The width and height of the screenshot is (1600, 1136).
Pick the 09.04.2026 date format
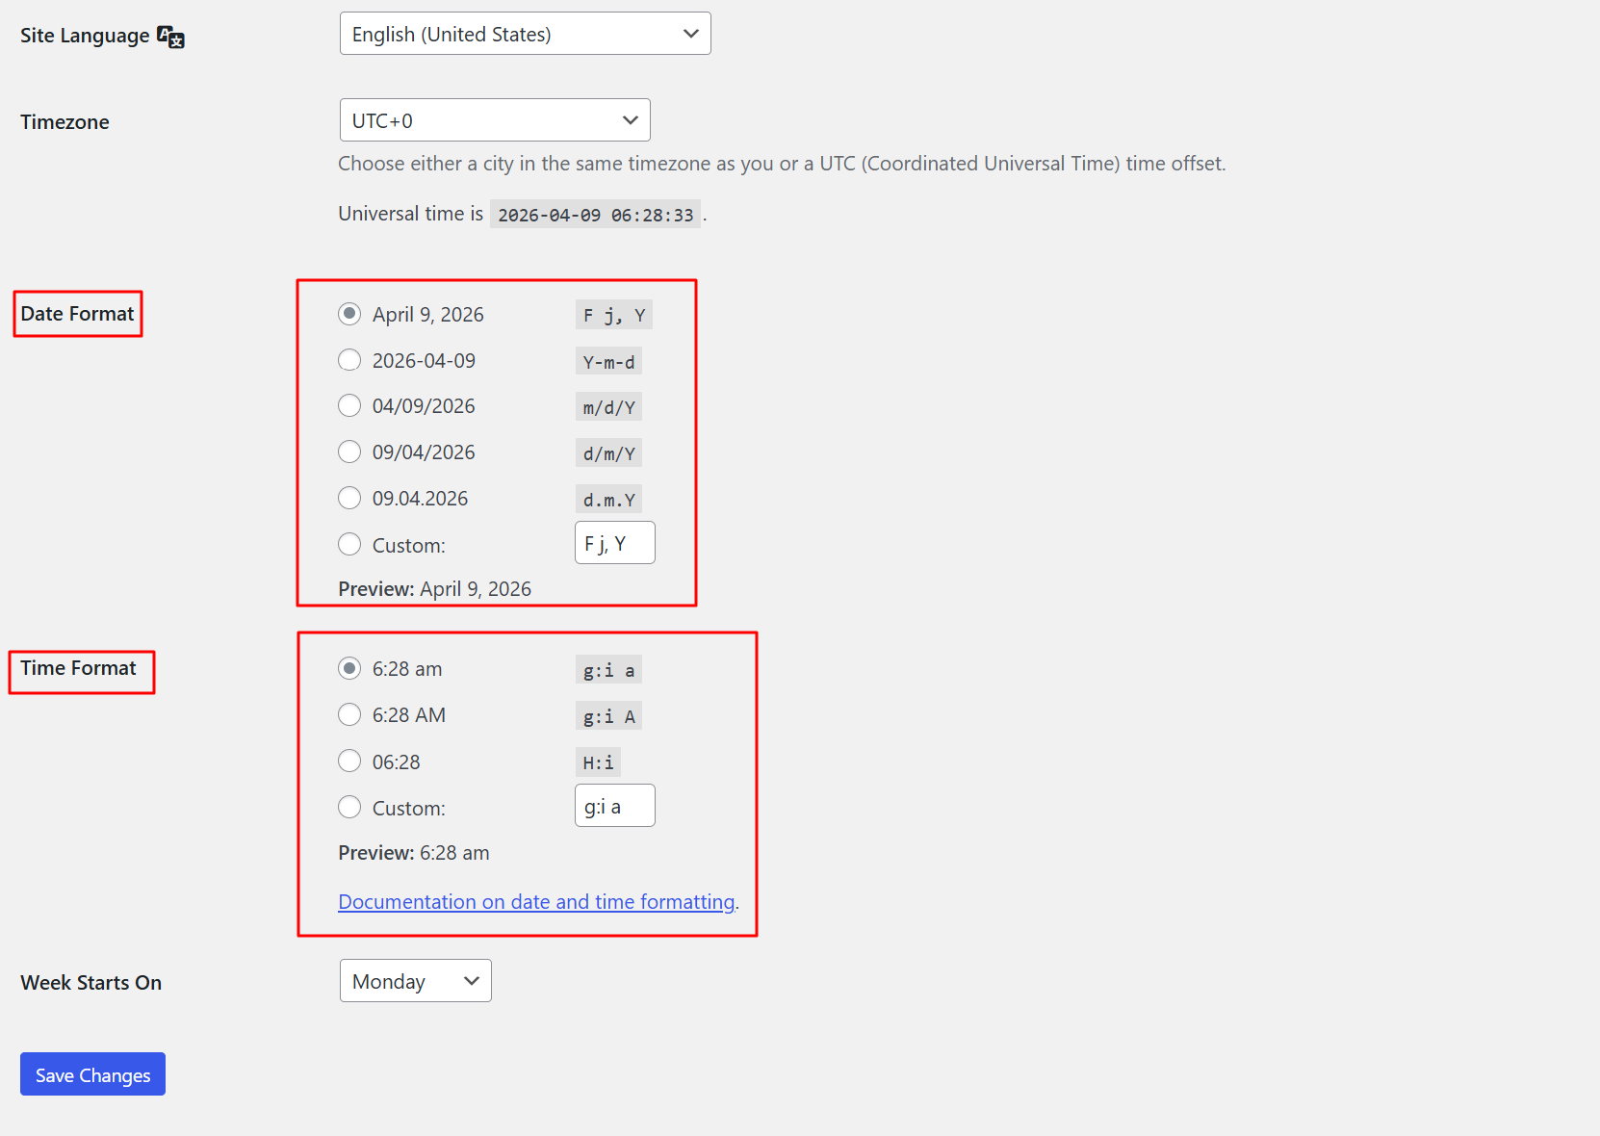pyautogui.click(x=349, y=498)
